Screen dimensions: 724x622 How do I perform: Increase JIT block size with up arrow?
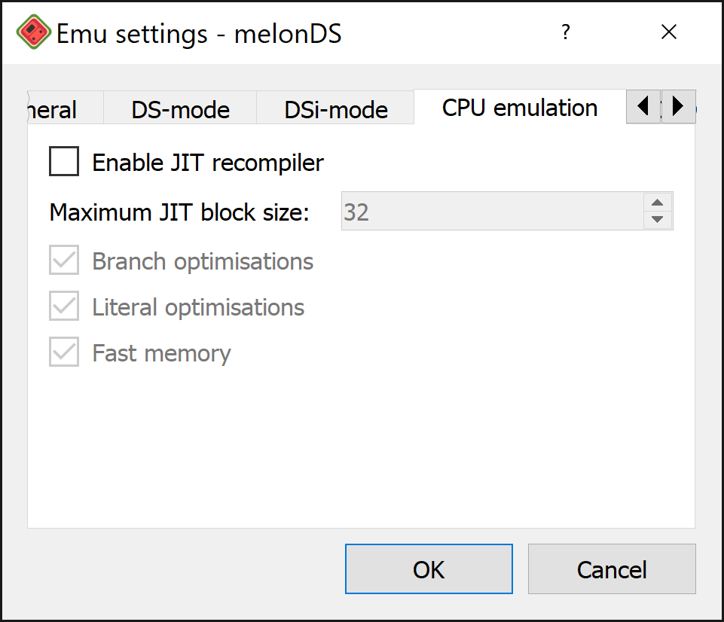point(658,203)
